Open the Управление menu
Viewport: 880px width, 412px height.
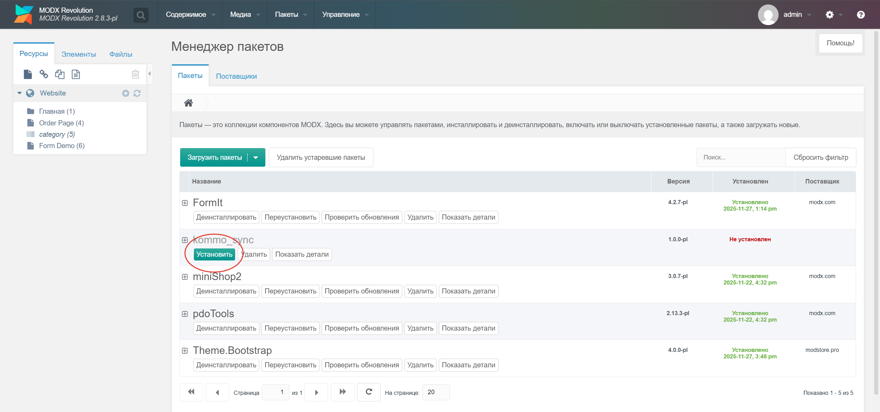tap(345, 14)
